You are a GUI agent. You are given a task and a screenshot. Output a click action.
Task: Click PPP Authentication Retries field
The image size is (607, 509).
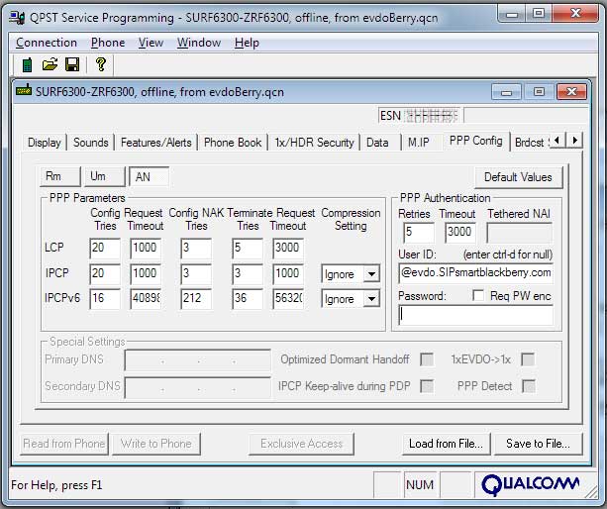(x=419, y=233)
